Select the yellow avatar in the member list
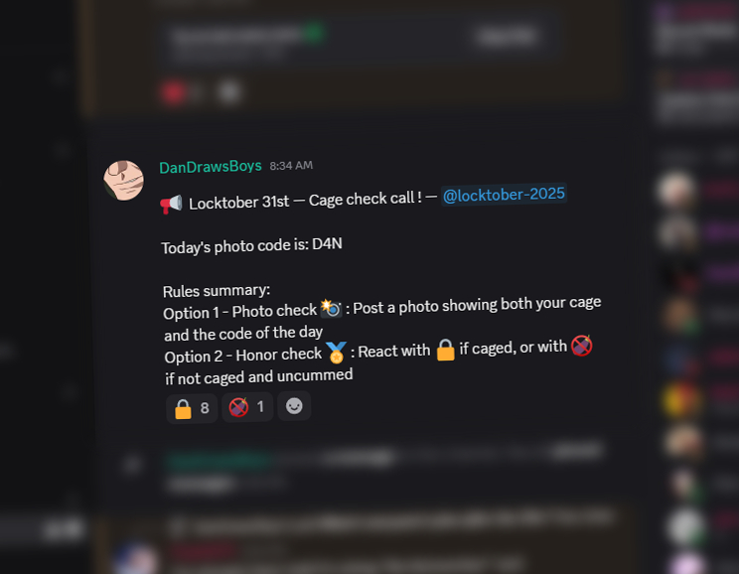The height and width of the screenshot is (574, 739). (679, 399)
